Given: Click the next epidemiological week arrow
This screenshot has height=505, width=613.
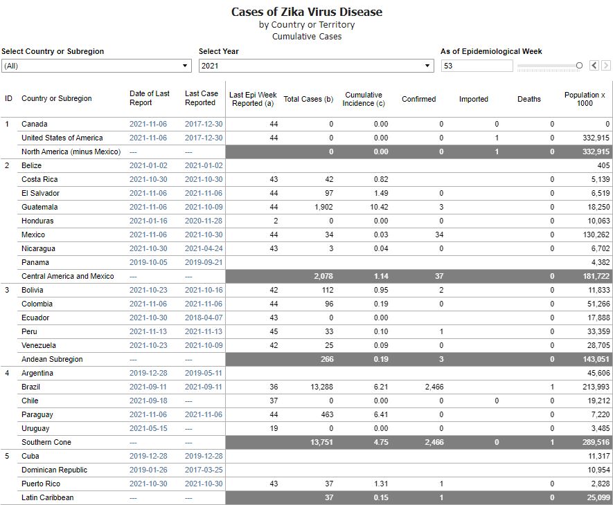Looking at the screenshot, I should coord(606,65).
